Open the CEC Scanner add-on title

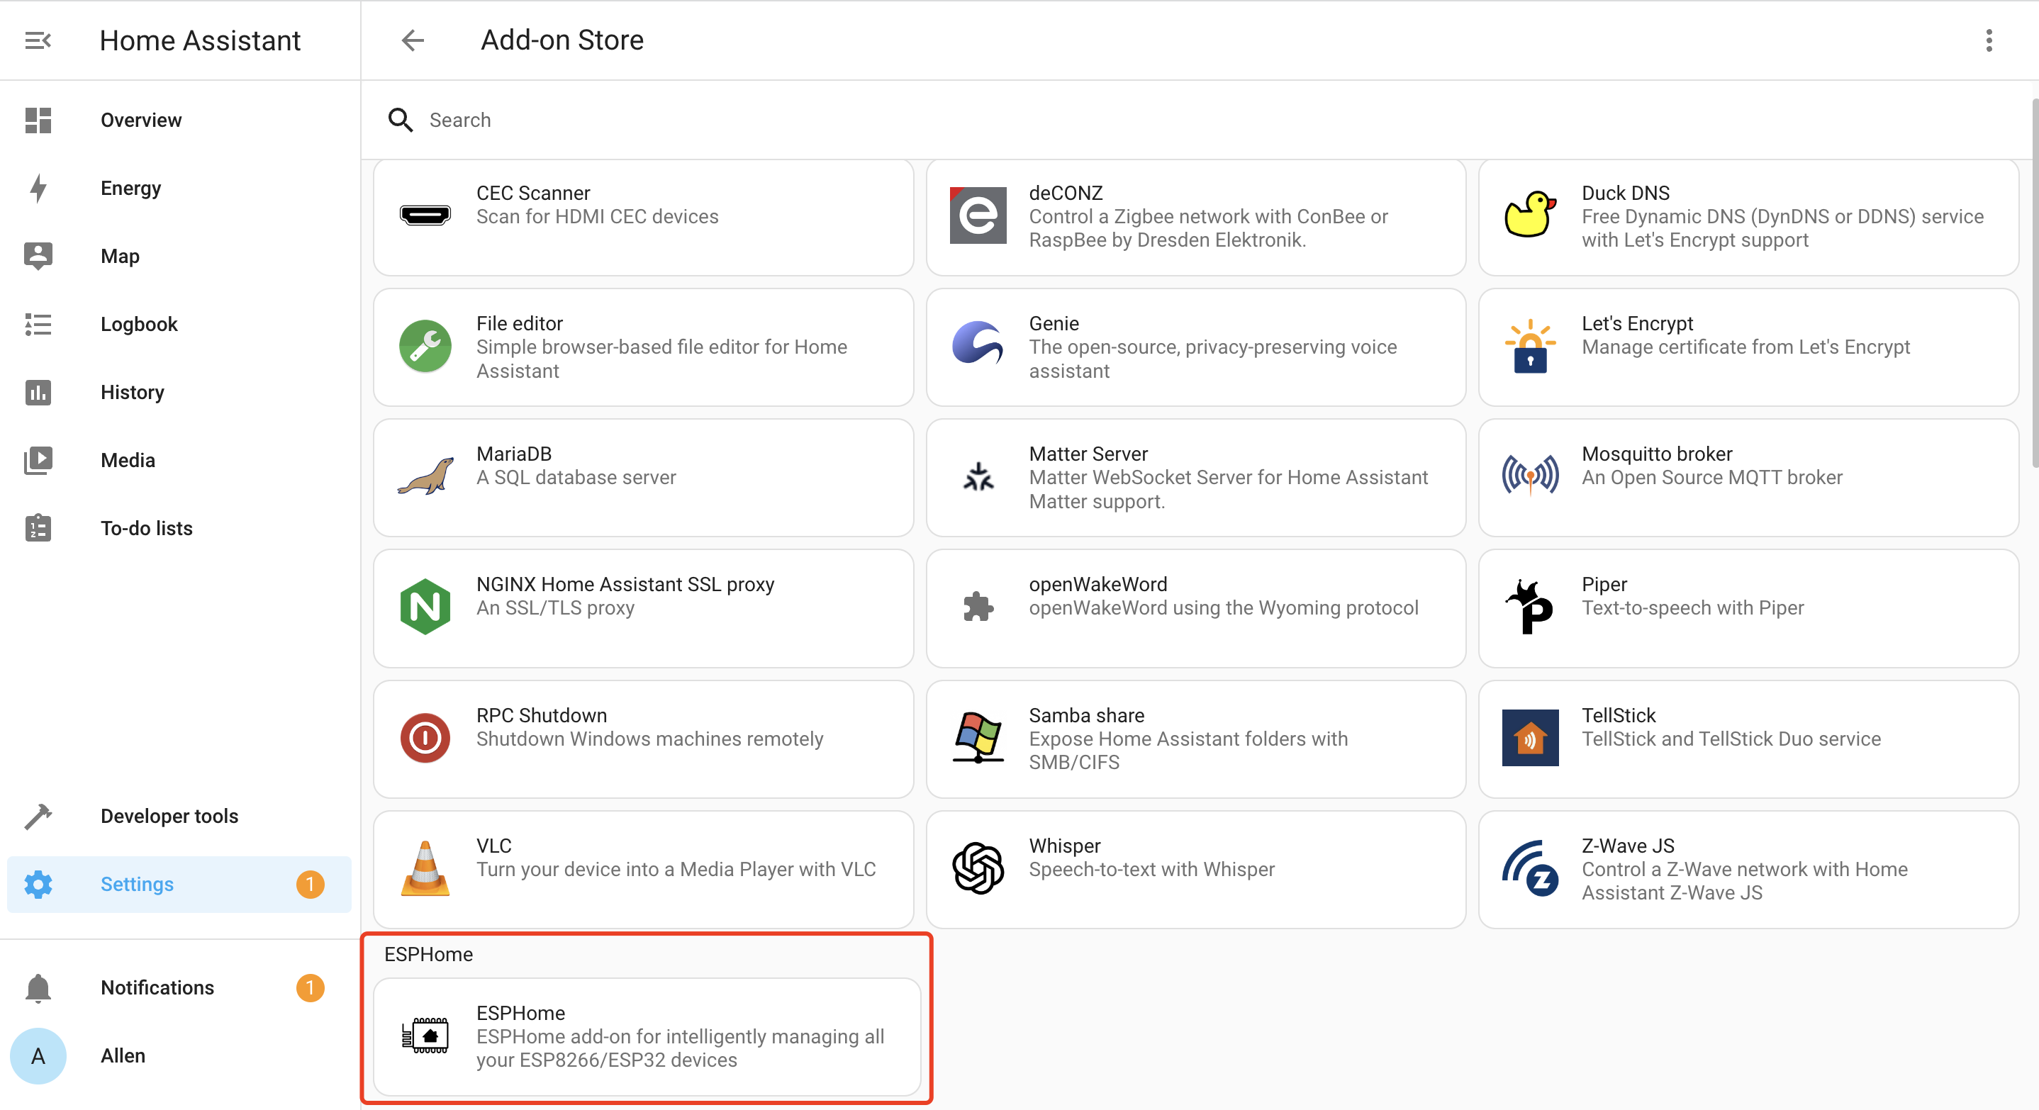532,193
